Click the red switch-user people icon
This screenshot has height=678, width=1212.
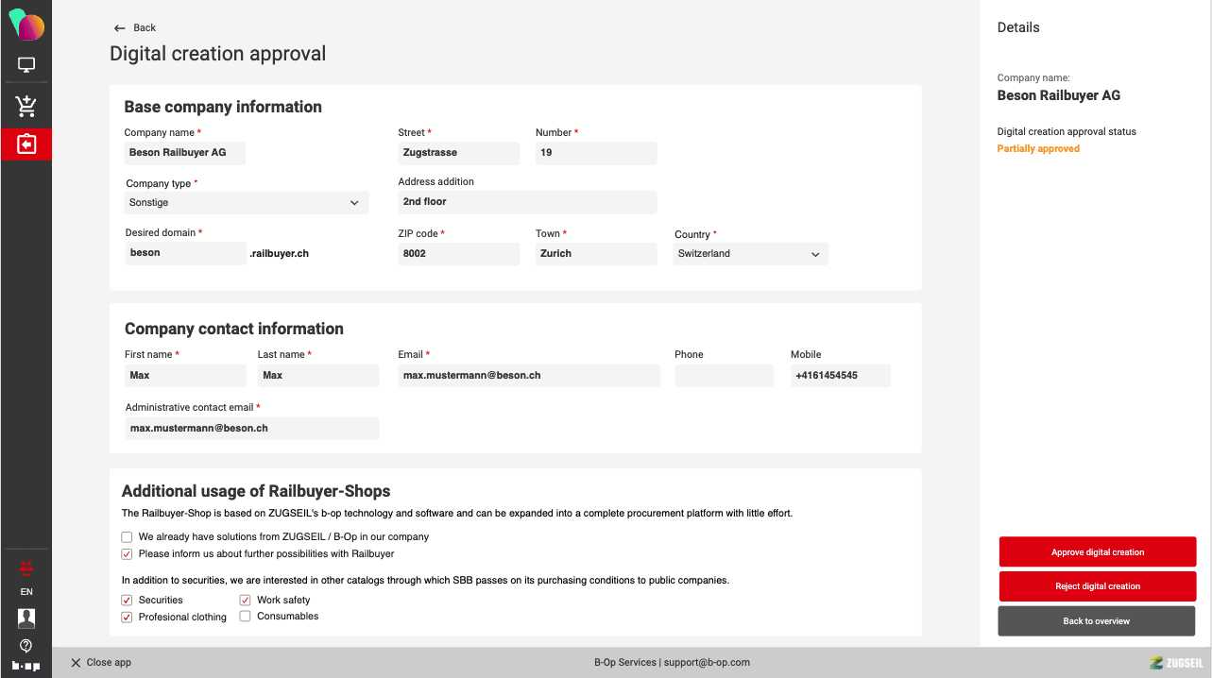(x=26, y=568)
